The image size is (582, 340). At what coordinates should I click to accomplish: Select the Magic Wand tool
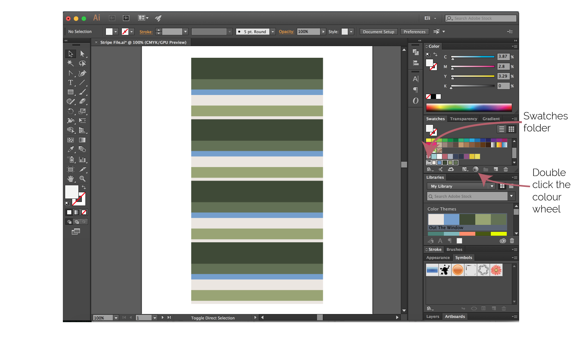coord(71,63)
